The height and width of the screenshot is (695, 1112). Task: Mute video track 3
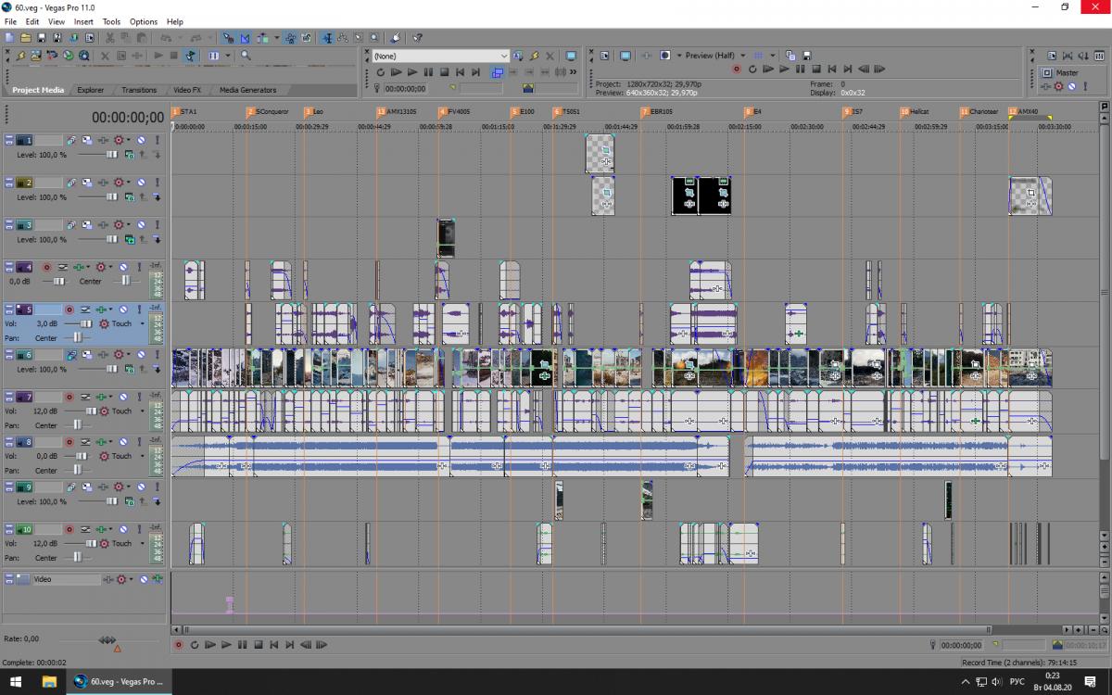[x=142, y=225]
